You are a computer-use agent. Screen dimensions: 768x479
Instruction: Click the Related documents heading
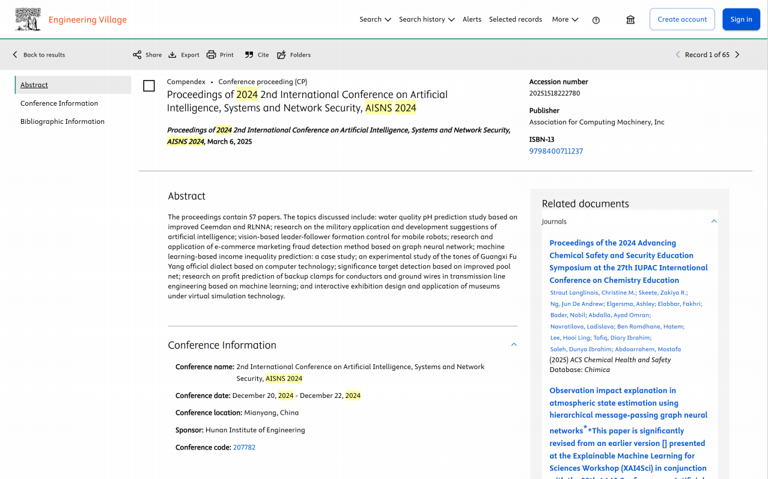pos(585,204)
